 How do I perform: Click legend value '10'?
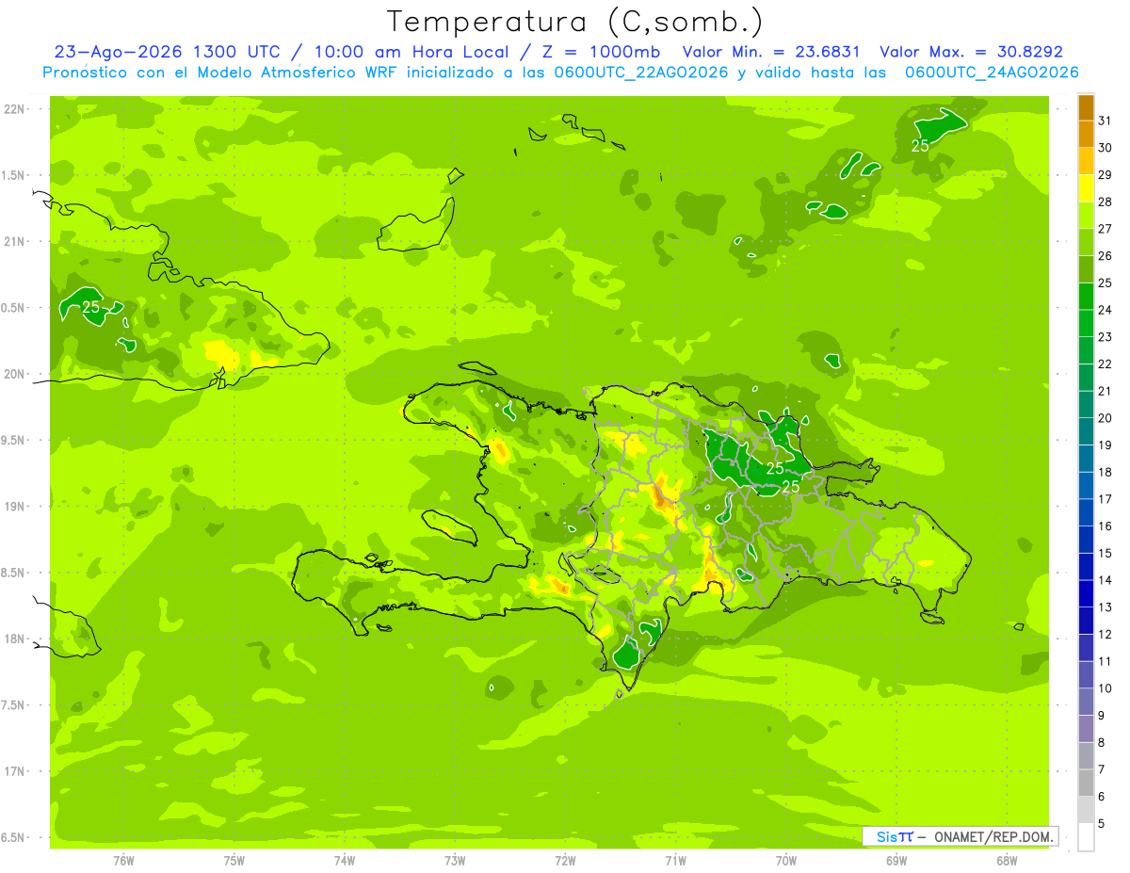tap(1106, 688)
